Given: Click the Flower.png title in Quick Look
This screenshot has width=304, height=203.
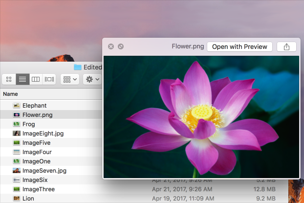Looking at the screenshot, I should coord(188,46).
